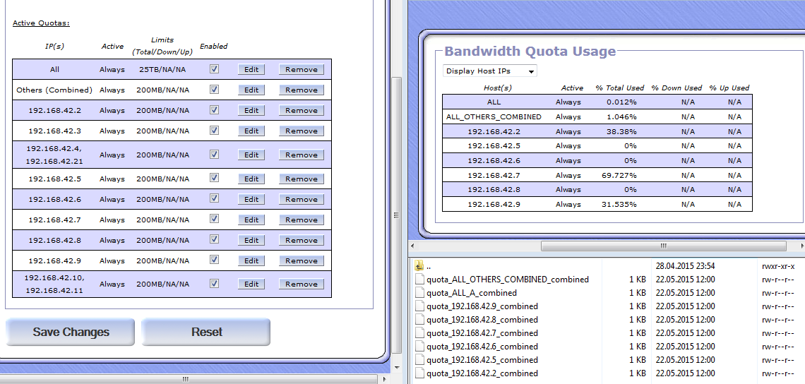Edit the 192.168.42.4, 192.168.42.21 quota
Viewport: 805px width, 384px height.
coord(251,155)
